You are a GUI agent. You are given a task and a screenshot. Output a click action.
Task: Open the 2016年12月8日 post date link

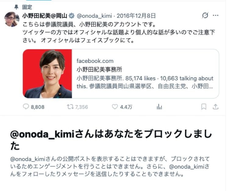tap(136, 16)
